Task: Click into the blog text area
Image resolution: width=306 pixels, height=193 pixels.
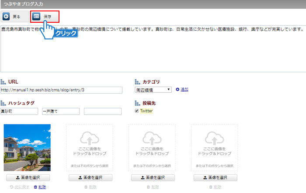Action: 153,53
